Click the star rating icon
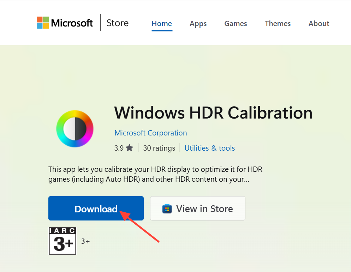 point(129,148)
